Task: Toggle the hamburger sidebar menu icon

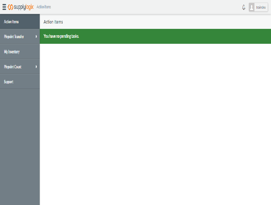Action: point(4,7)
